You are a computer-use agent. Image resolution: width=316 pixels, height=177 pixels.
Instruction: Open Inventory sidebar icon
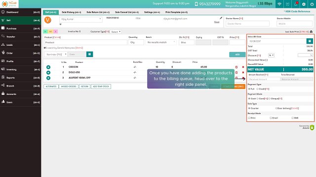(3, 69)
